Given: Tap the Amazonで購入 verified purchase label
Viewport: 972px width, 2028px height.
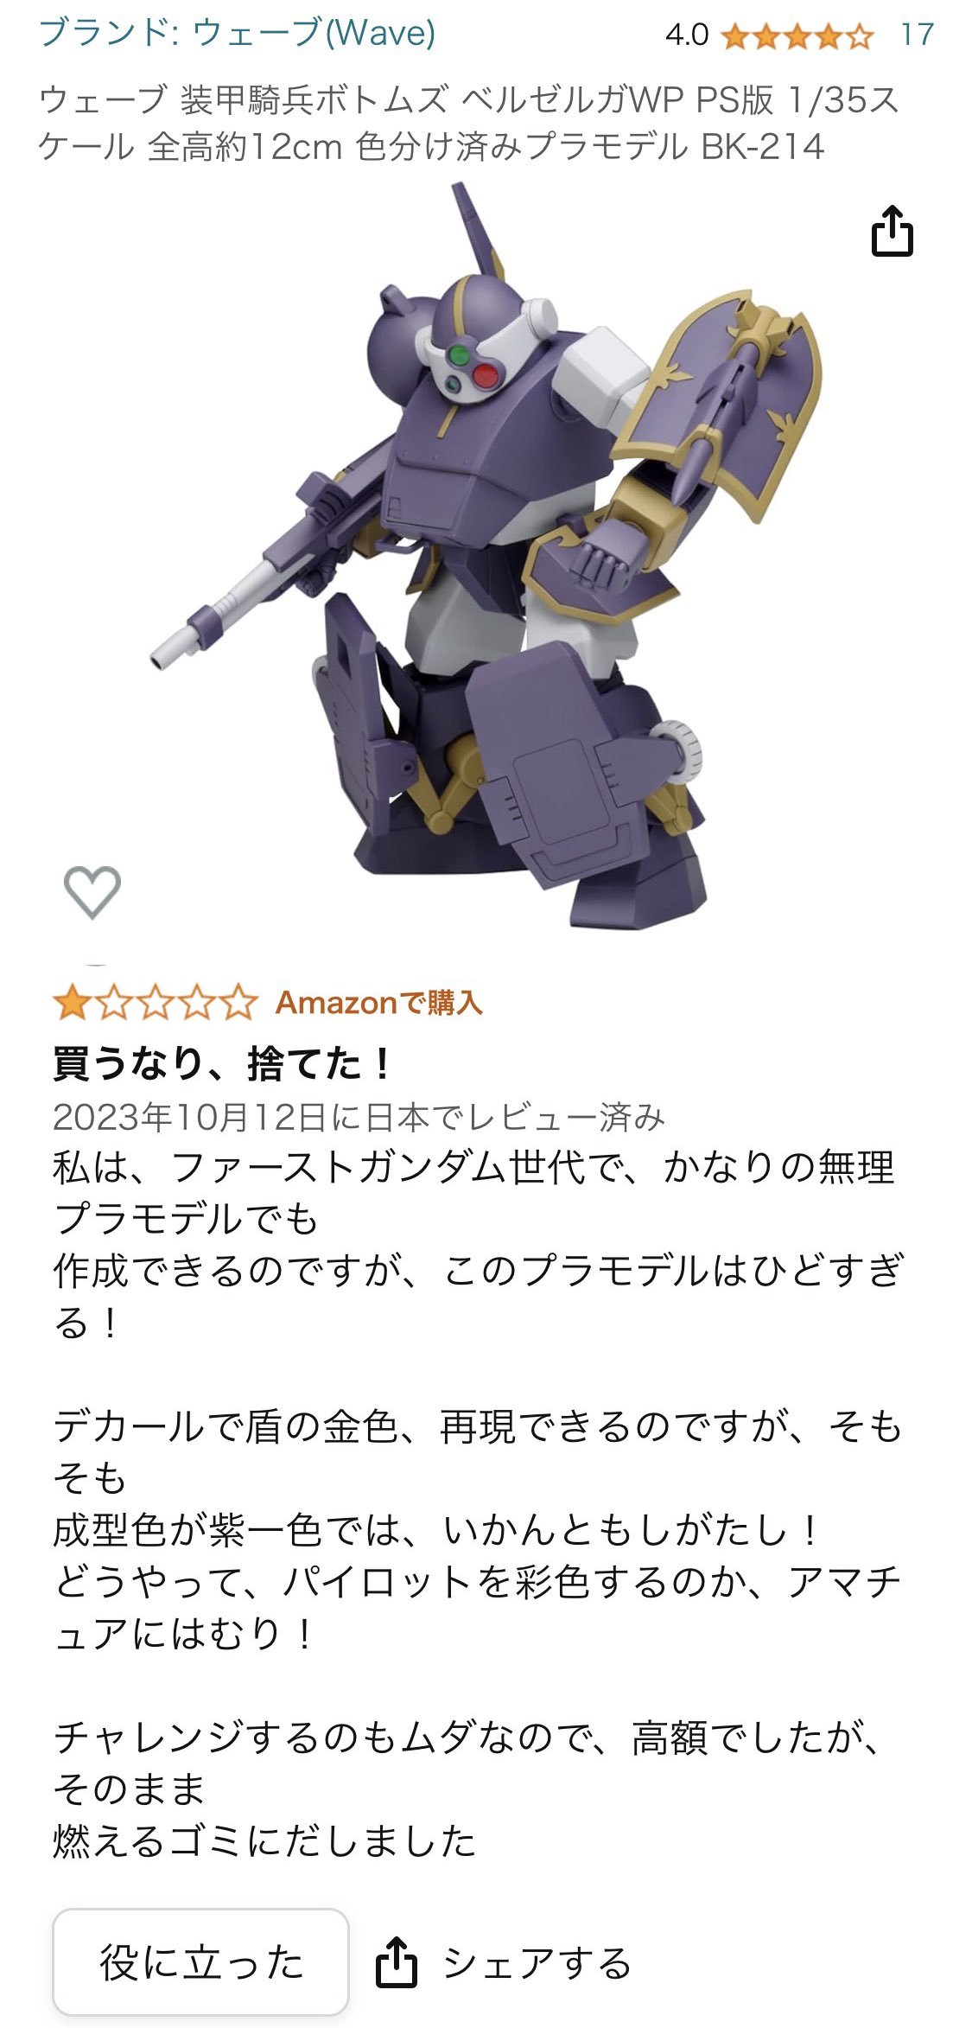Looking at the screenshot, I should point(379,1003).
